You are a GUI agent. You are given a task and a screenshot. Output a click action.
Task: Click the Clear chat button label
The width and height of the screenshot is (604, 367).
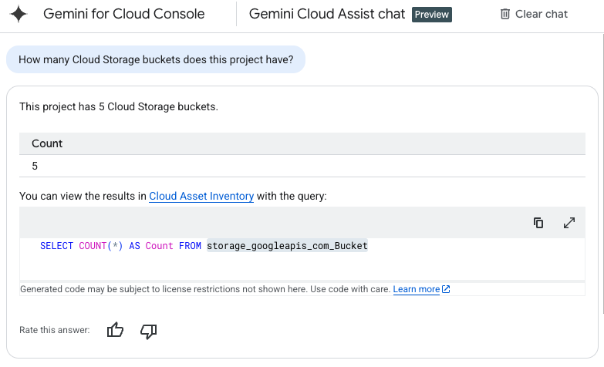tap(542, 14)
